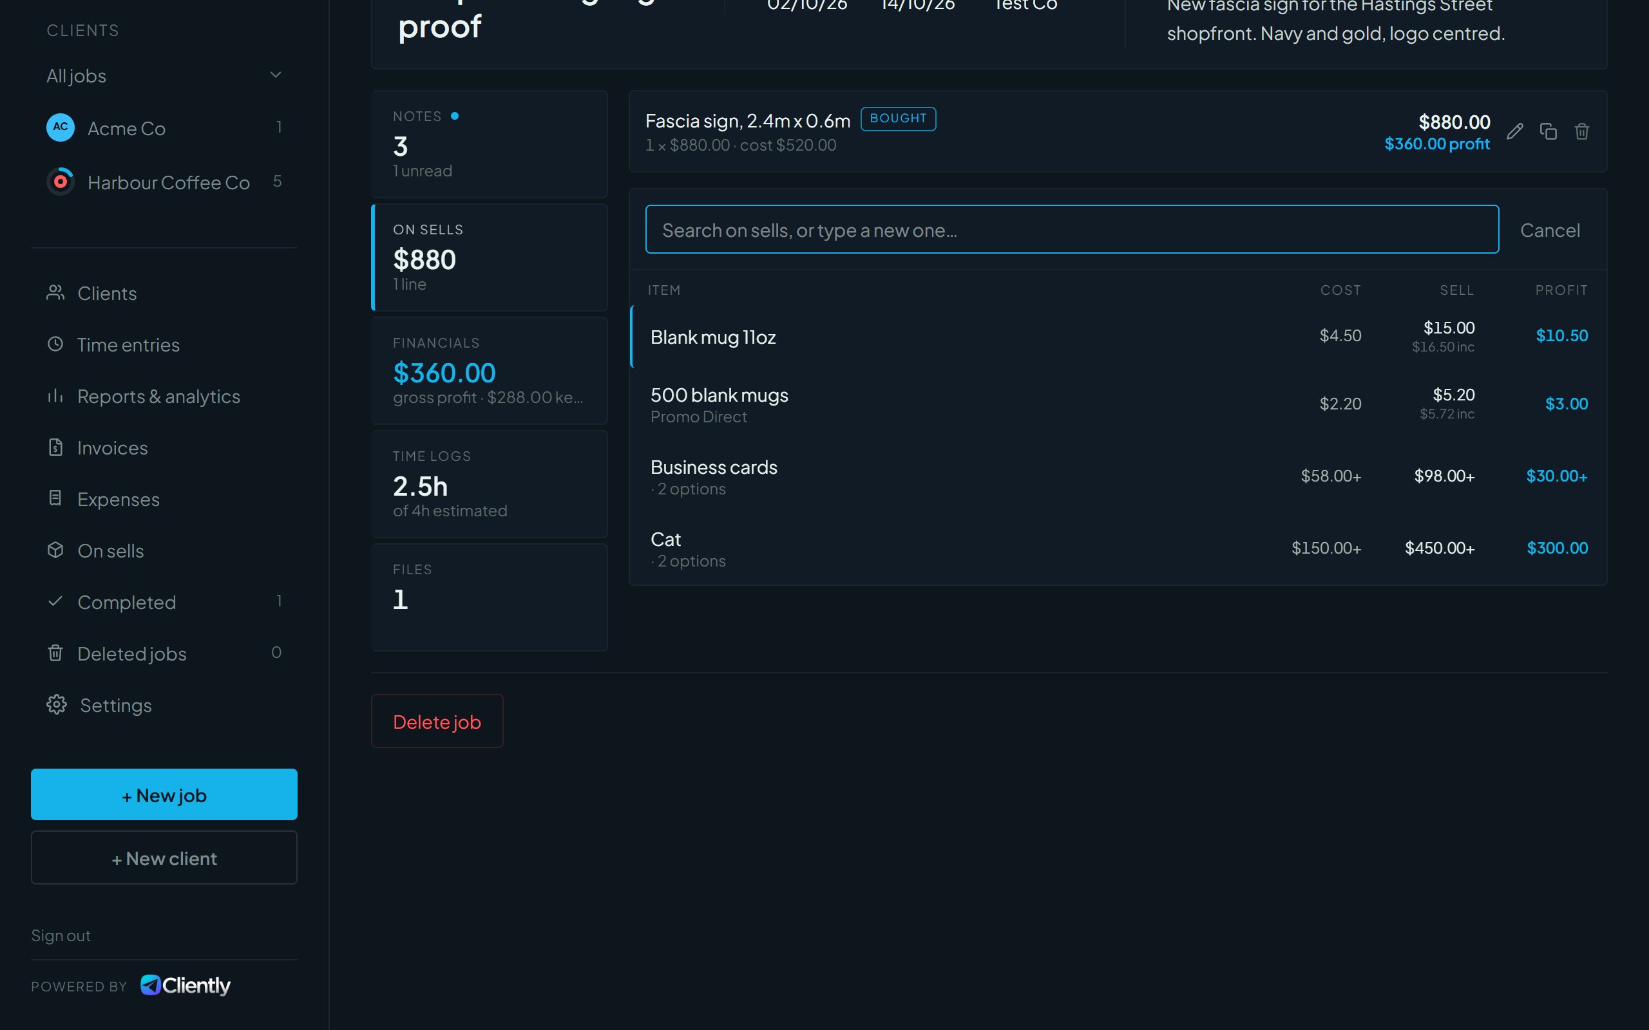1649x1030 pixels.
Task: Click the Time entries clock icon
Action: click(x=55, y=344)
